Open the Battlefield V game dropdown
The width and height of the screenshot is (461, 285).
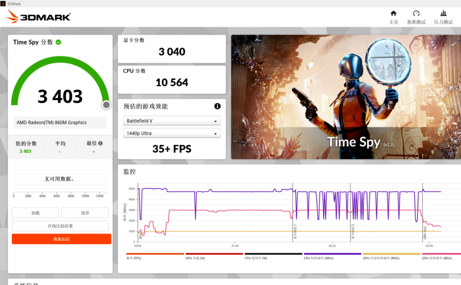click(172, 121)
